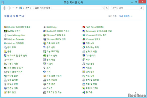Open the 폴더 옵션 icon
Viewport: 147px width, 98px height.
coord(5,92)
